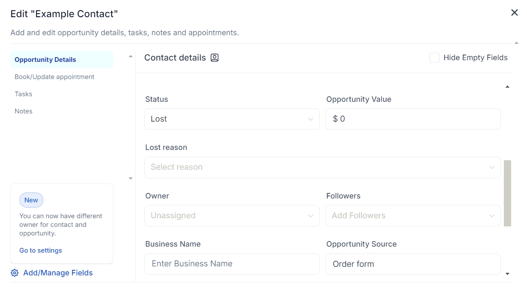This screenshot has width=527, height=287.
Task: Click the Add/Manage Fields link
Action: [58, 273]
